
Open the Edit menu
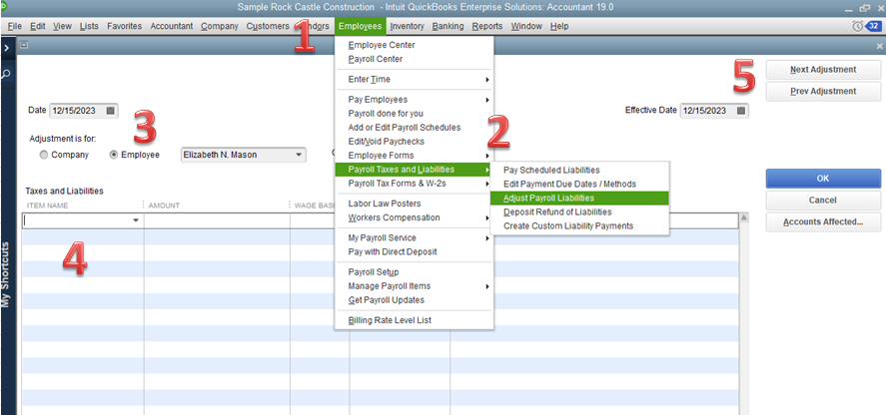point(38,26)
